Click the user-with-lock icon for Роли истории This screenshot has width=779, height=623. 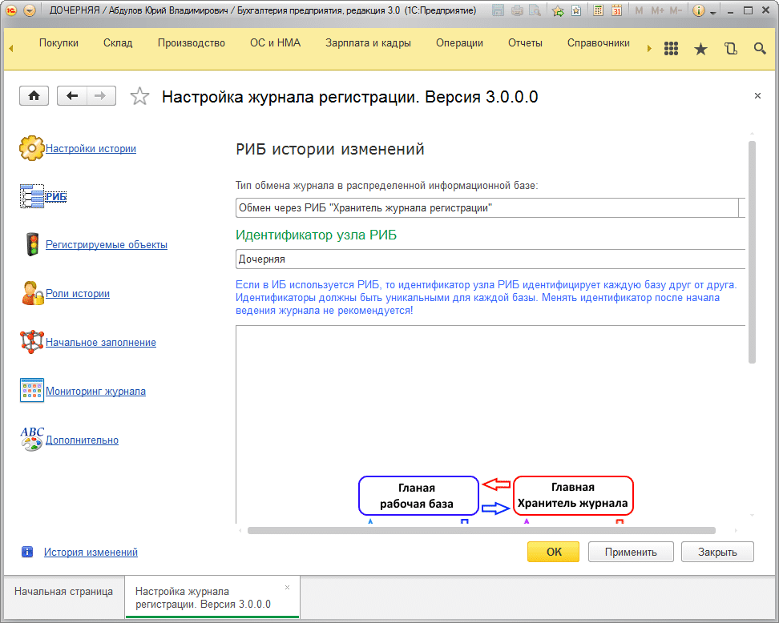(x=32, y=294)
